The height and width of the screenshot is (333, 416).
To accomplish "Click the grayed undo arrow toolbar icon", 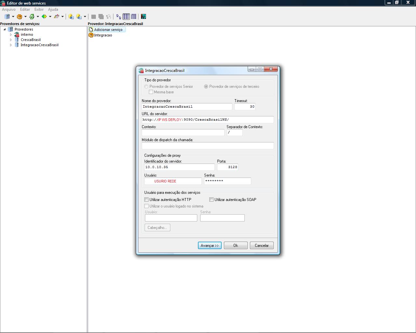I will point(109,17).
